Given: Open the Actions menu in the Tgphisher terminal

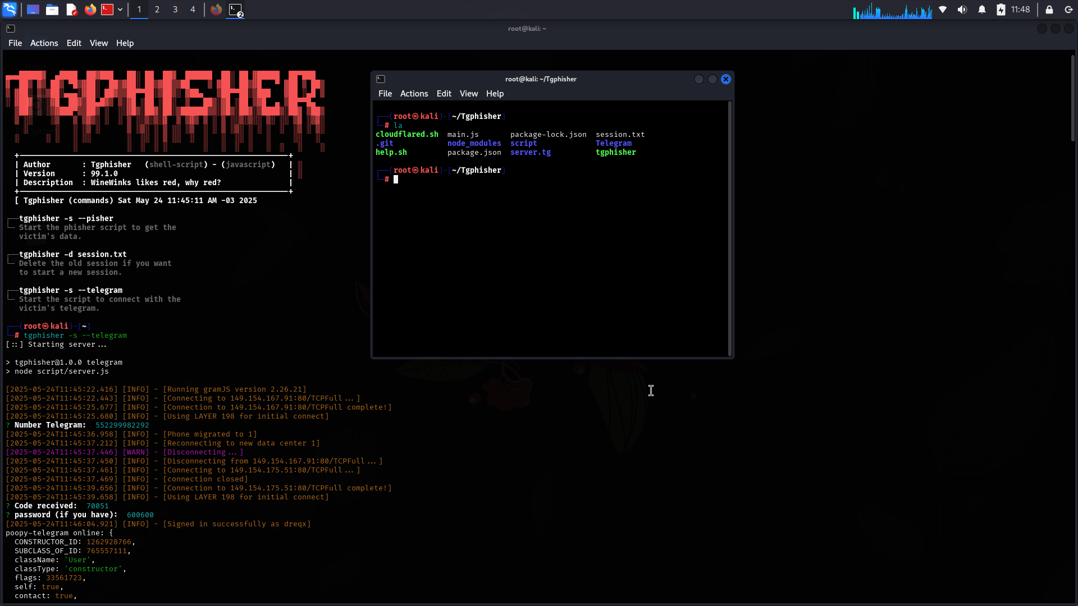Looking at the screenshot, I should pyautogui.click(x=414, y=94).
